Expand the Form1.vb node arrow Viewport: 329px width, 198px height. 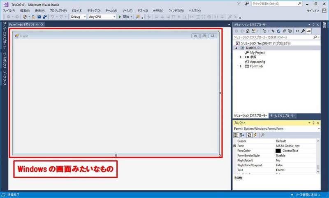[x=241, y=66]
